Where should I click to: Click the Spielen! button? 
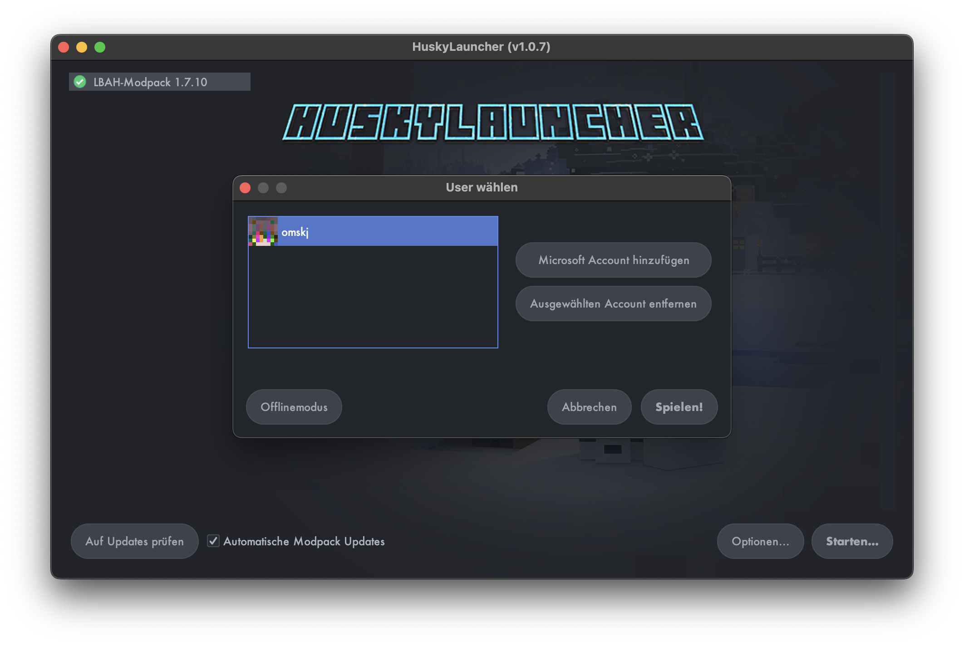point(679,407)
